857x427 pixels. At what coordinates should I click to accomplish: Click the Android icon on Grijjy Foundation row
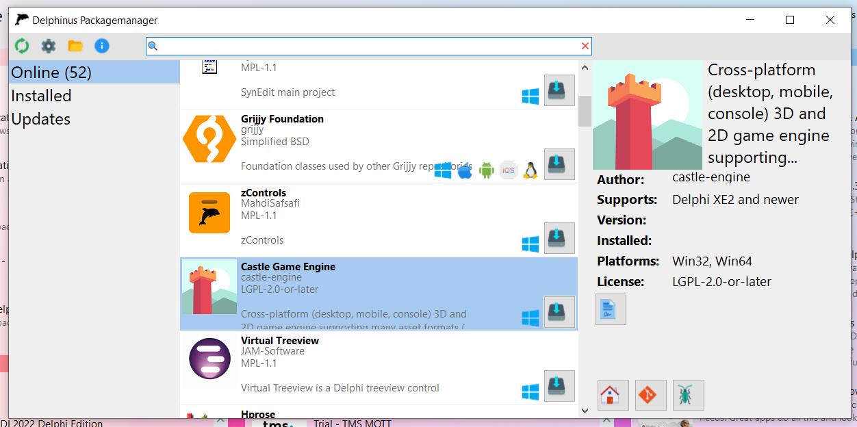[486, 170]
